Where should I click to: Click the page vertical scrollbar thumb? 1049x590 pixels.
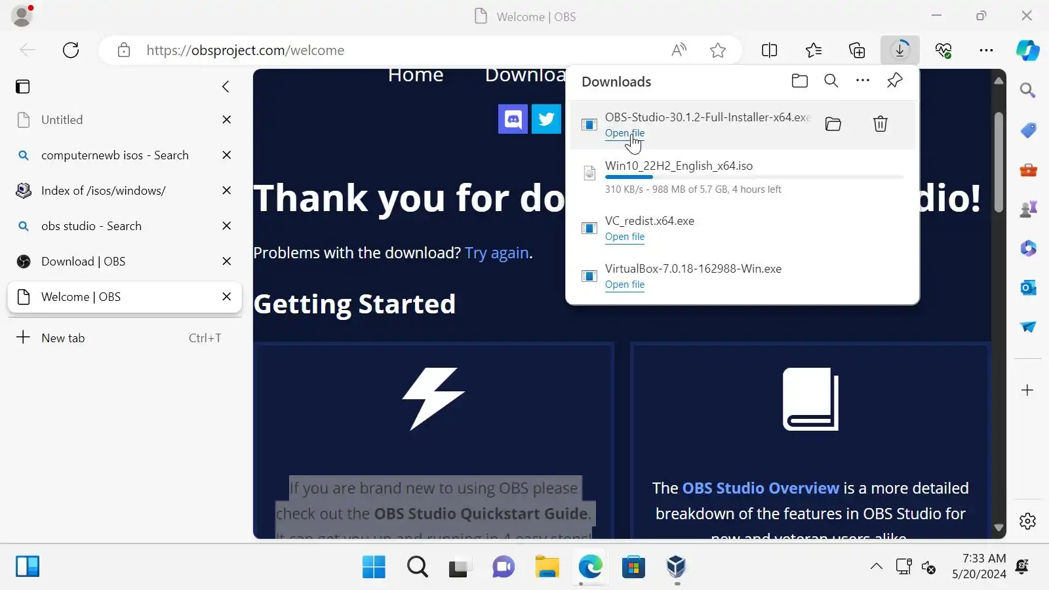point(999,163)
